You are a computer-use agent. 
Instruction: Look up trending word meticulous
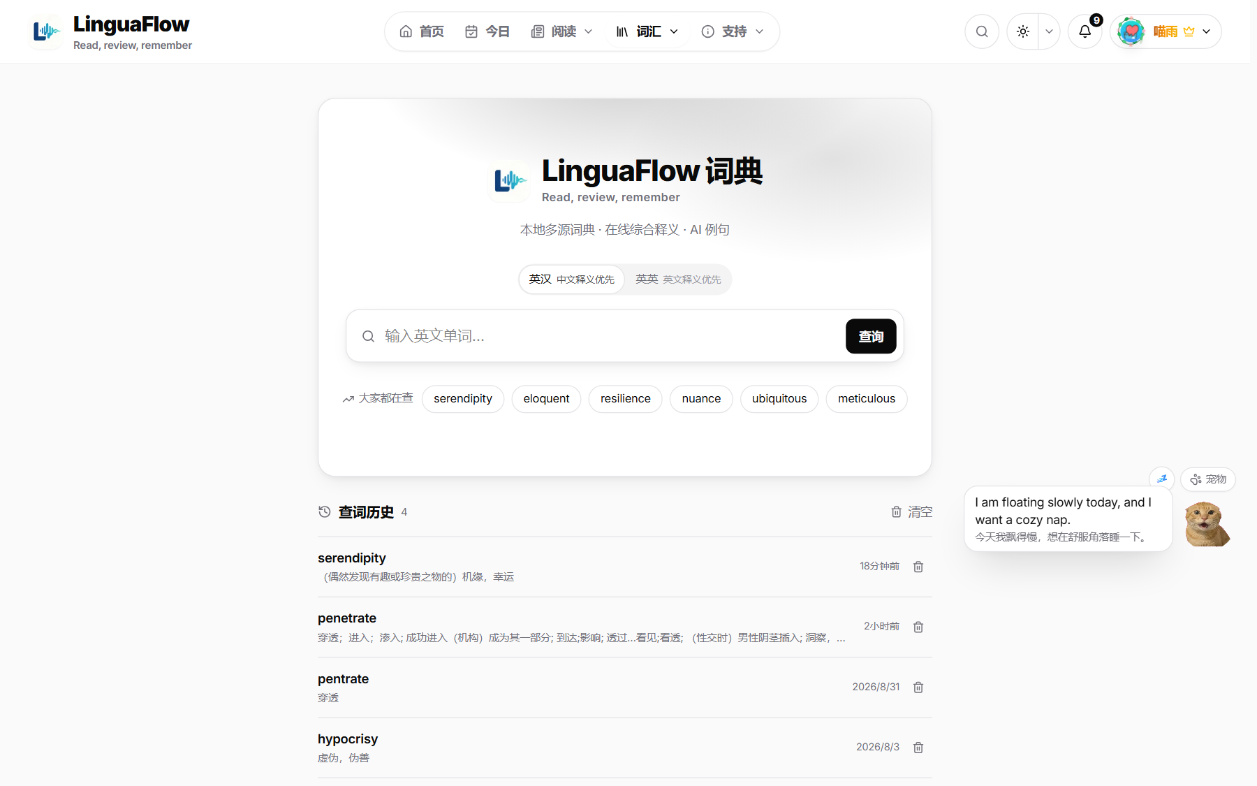pyautogui.click(x=867, y=399)
